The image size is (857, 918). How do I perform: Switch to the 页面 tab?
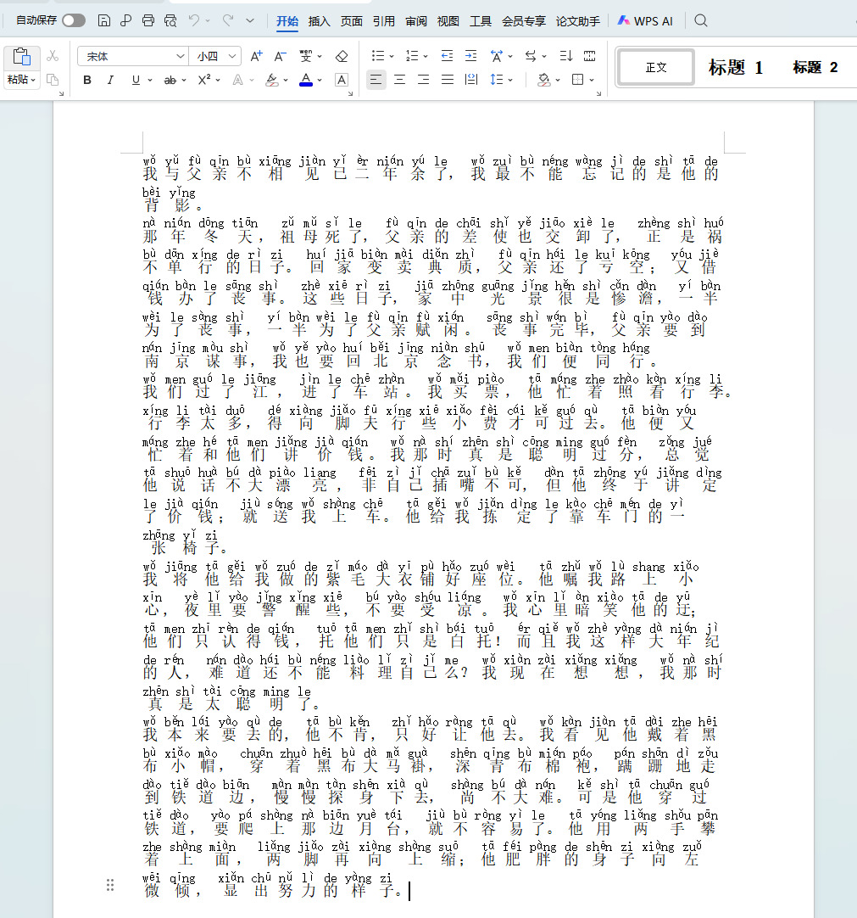352,21
